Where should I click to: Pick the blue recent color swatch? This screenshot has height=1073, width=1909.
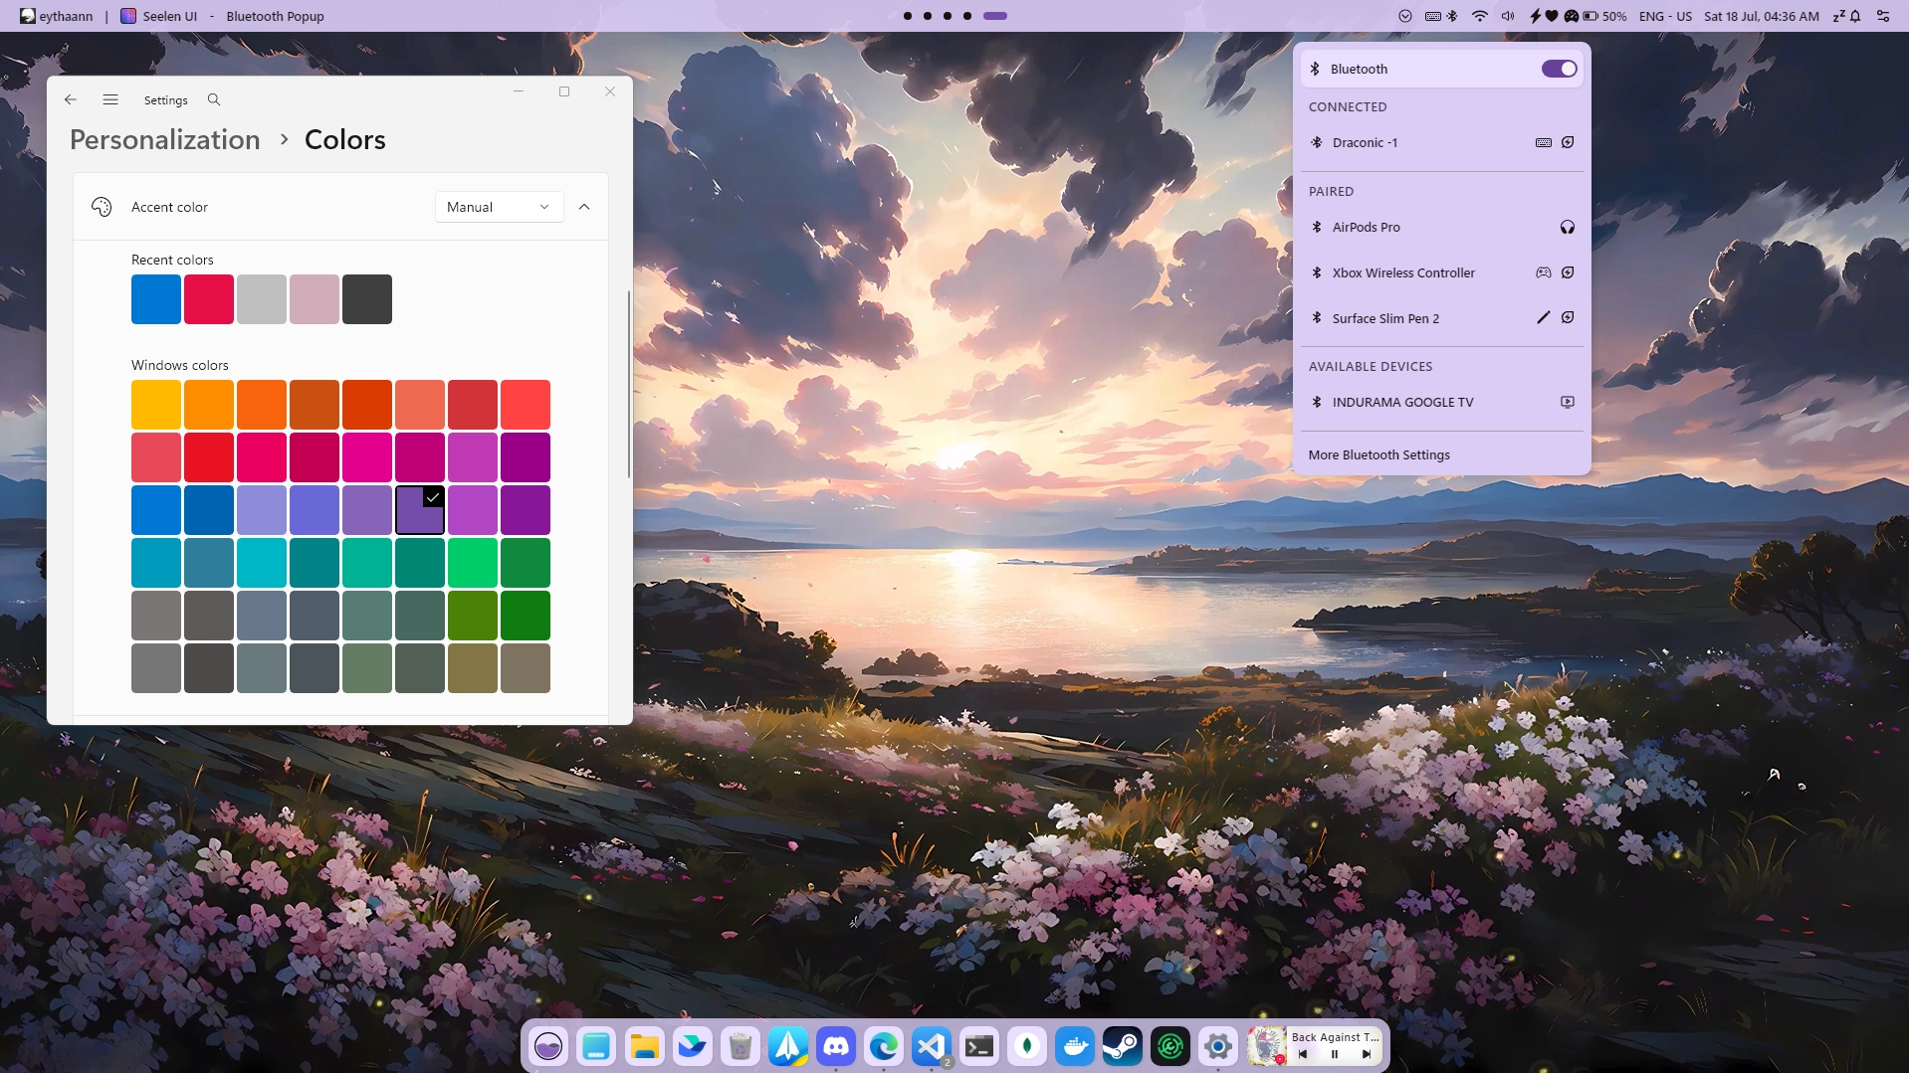click(156, 299)
